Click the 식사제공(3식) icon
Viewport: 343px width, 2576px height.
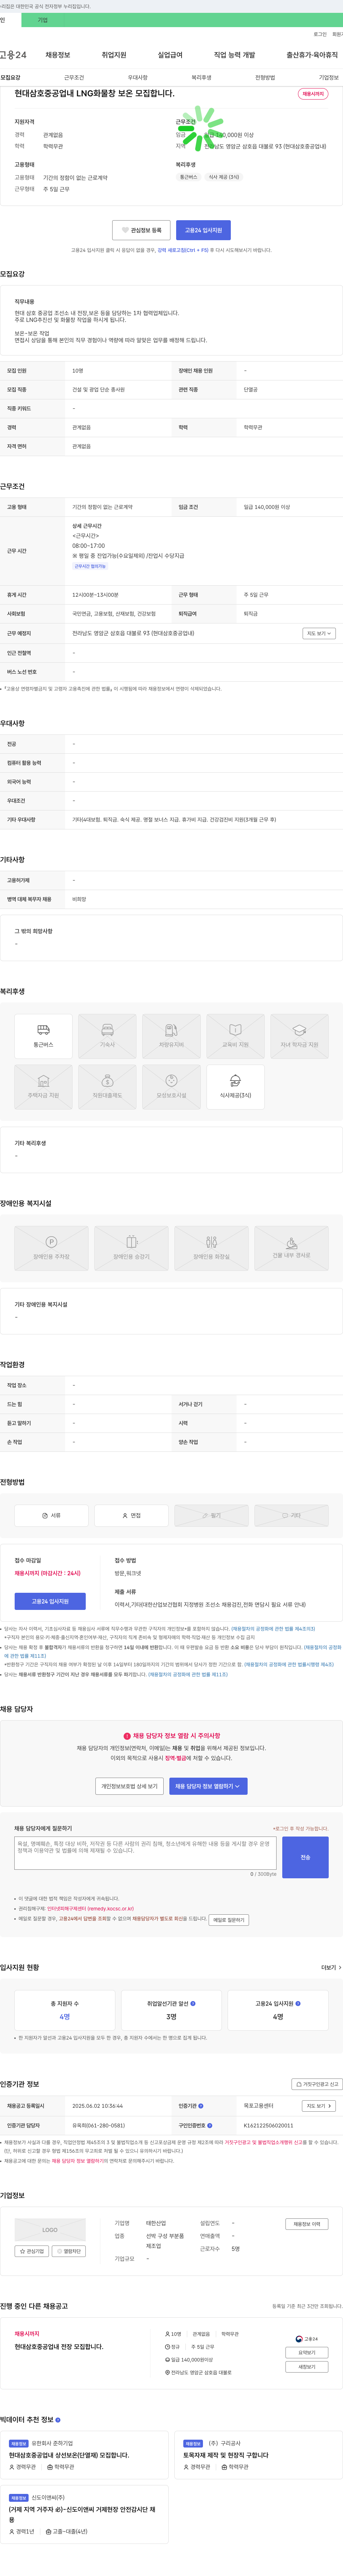click(x=235, y=1087)
